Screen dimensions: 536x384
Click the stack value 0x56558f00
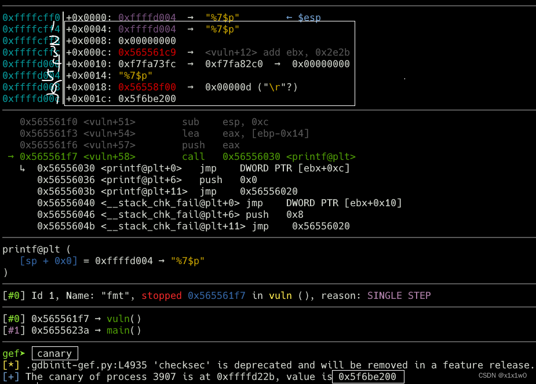pos(147,87)
